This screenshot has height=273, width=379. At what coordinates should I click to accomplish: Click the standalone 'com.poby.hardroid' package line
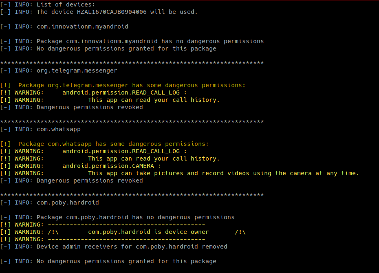pos(49,203)
